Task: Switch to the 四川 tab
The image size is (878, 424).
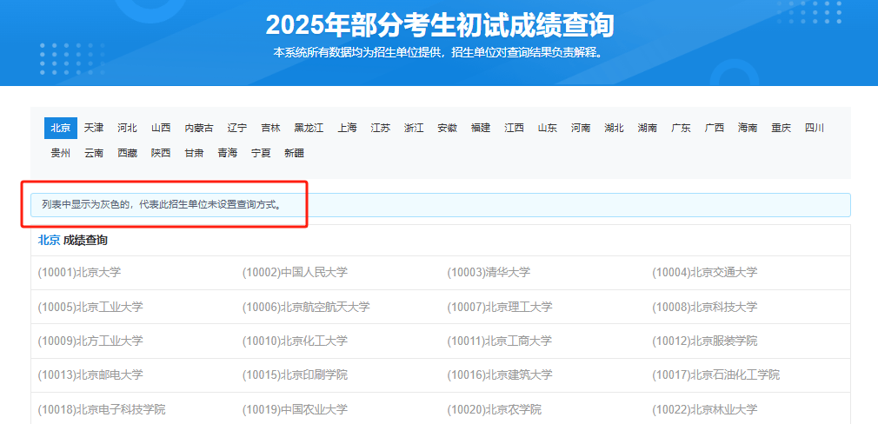Action: pos(815,128)
